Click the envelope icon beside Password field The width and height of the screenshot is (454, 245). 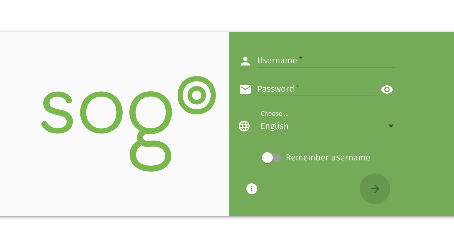245,89
